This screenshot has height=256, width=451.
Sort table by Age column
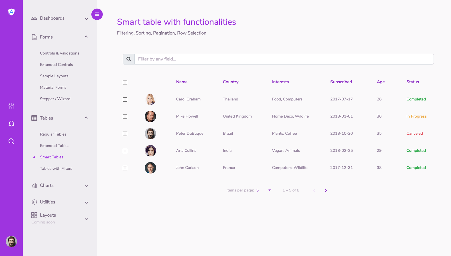(381, 82)
